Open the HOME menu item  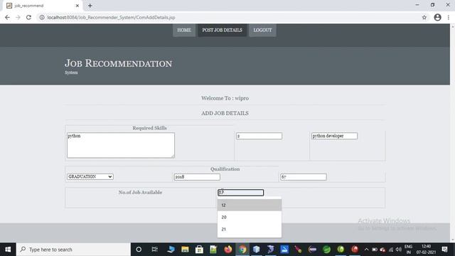[184, 30]
